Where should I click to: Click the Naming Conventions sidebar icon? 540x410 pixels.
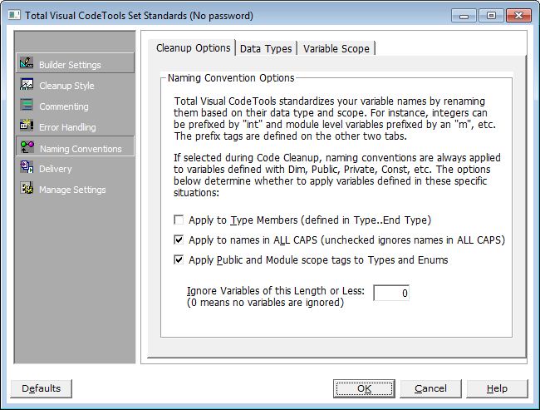[27, 147]
